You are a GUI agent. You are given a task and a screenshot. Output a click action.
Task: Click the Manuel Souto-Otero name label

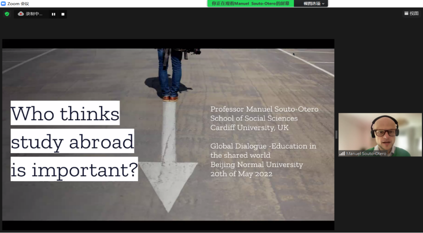point(366,153)
